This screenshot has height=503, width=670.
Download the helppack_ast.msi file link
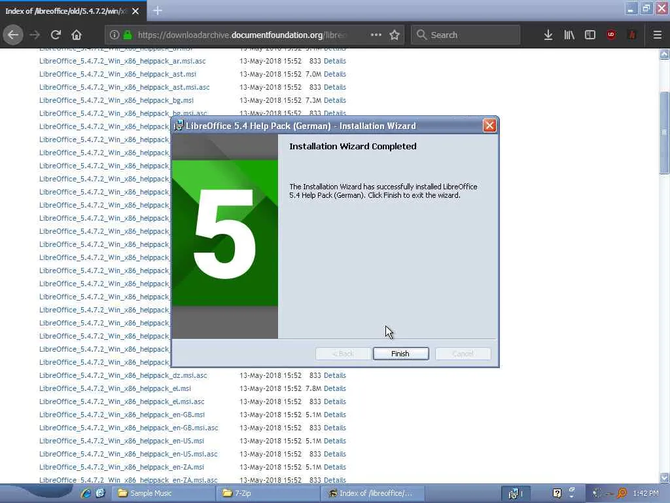118,74
